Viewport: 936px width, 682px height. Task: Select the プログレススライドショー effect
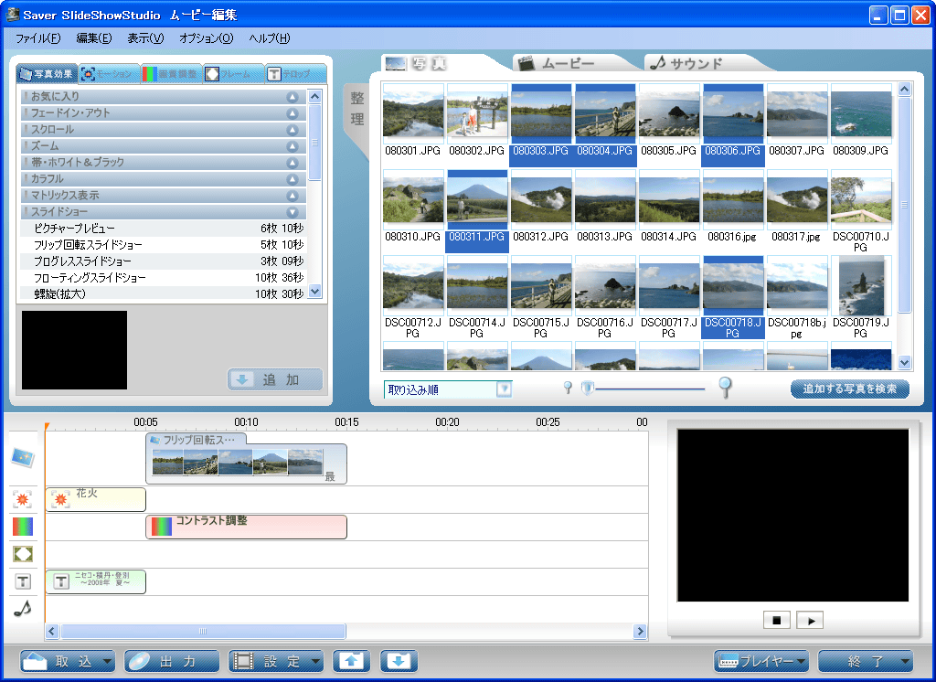click(164, 261)
